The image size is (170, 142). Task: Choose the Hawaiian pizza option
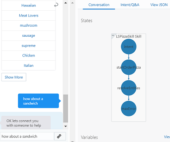pyautogui.click(x=29, y=5)
